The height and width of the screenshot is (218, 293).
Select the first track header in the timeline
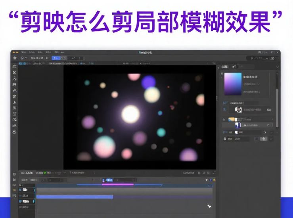pos(27,190)
